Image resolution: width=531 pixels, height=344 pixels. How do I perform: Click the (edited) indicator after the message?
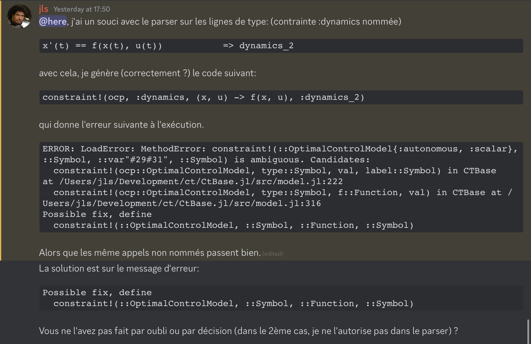(273, 254)
